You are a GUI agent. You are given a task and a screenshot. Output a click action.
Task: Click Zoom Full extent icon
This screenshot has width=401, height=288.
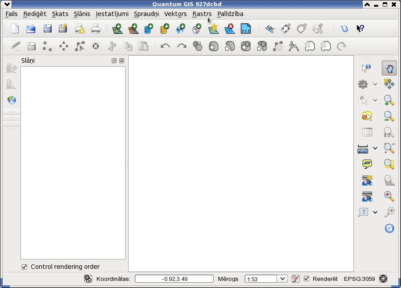click(x=389, y=148)
